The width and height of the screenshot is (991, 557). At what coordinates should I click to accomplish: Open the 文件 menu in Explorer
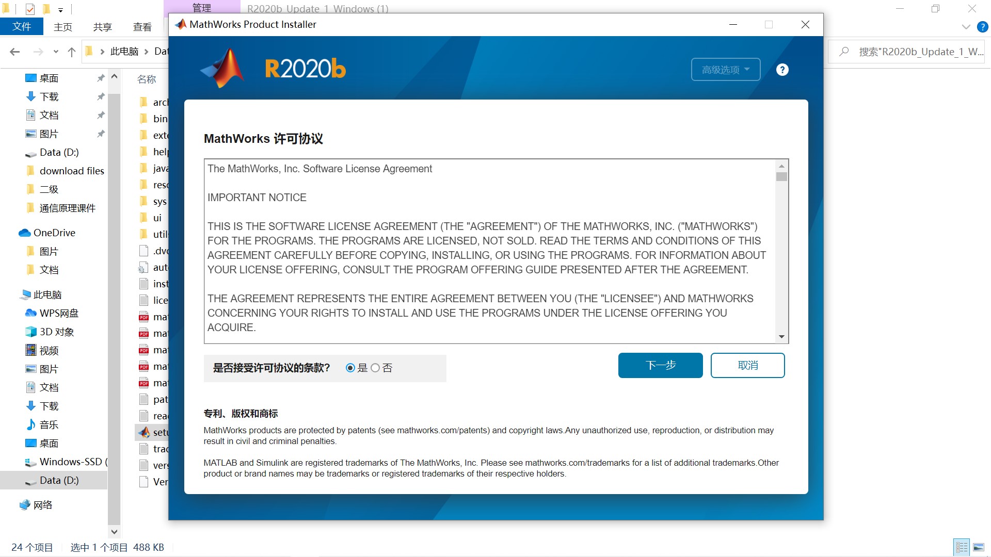(22, 27)
